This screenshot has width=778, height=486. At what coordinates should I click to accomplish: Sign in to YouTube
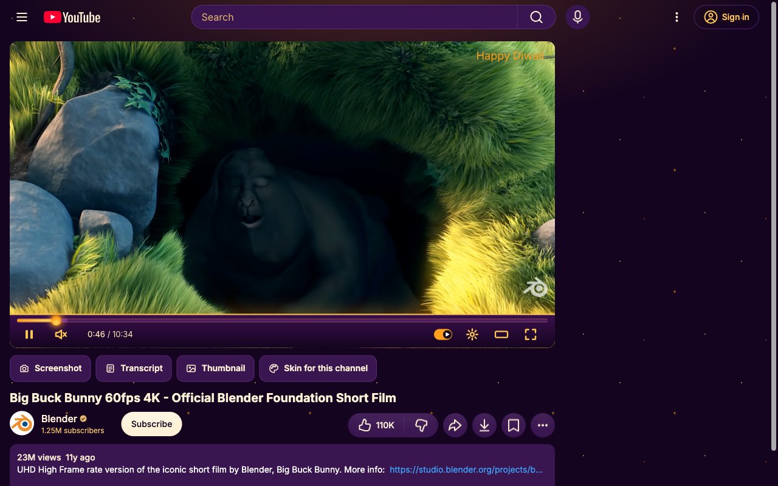click(x=726, y=17)
